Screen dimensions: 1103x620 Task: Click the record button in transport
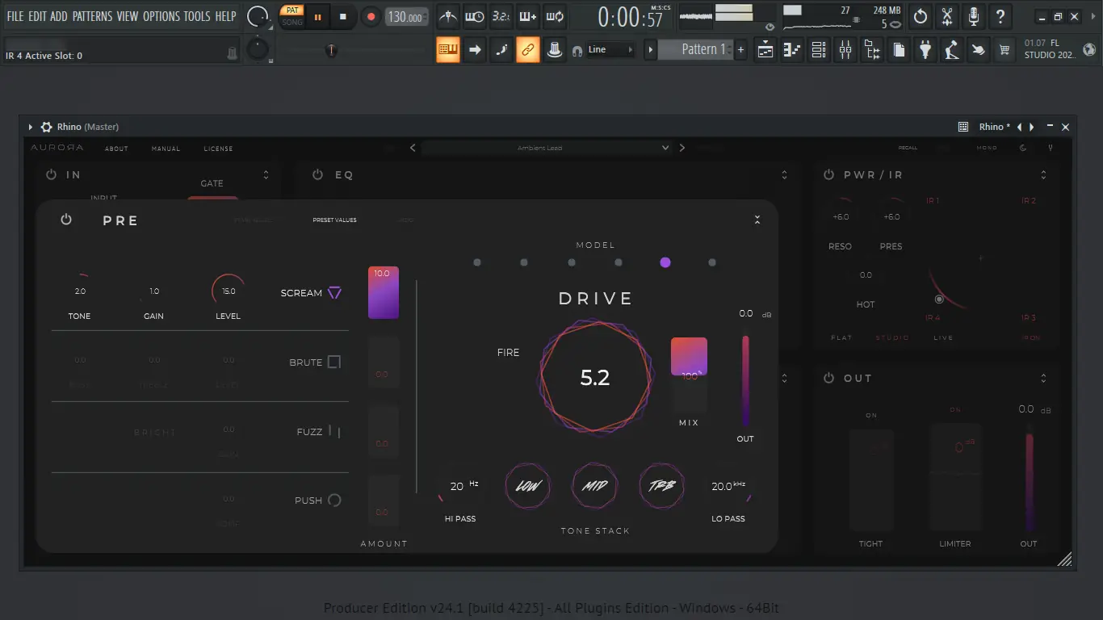tap(371, 16)
